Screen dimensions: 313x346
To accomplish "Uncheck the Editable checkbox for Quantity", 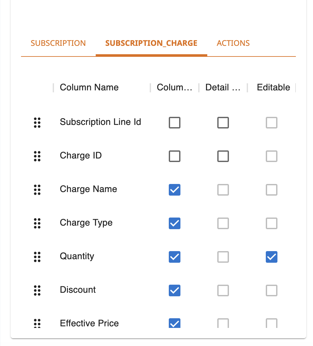I will pyautogui.click(x=271, y=257).
